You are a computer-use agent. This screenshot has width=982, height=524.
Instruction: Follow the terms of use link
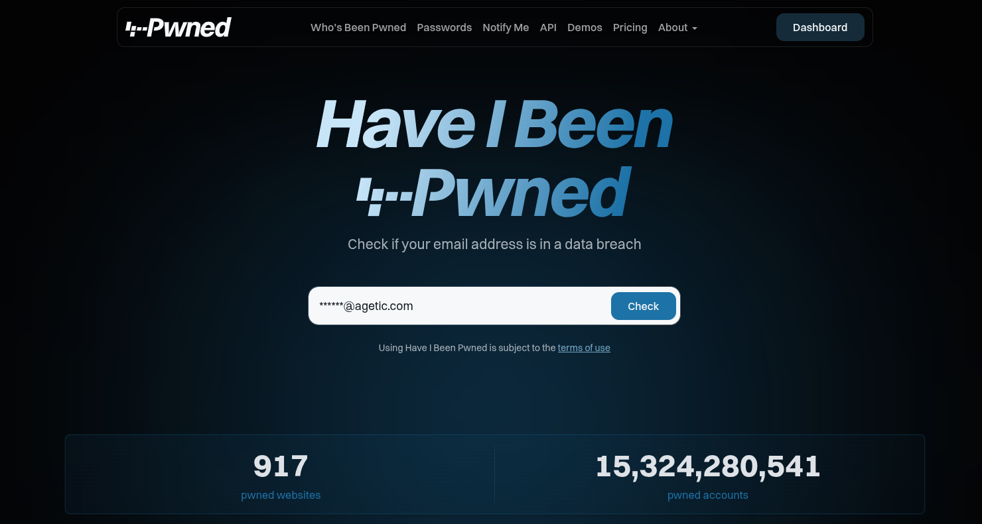coord(584,348)
